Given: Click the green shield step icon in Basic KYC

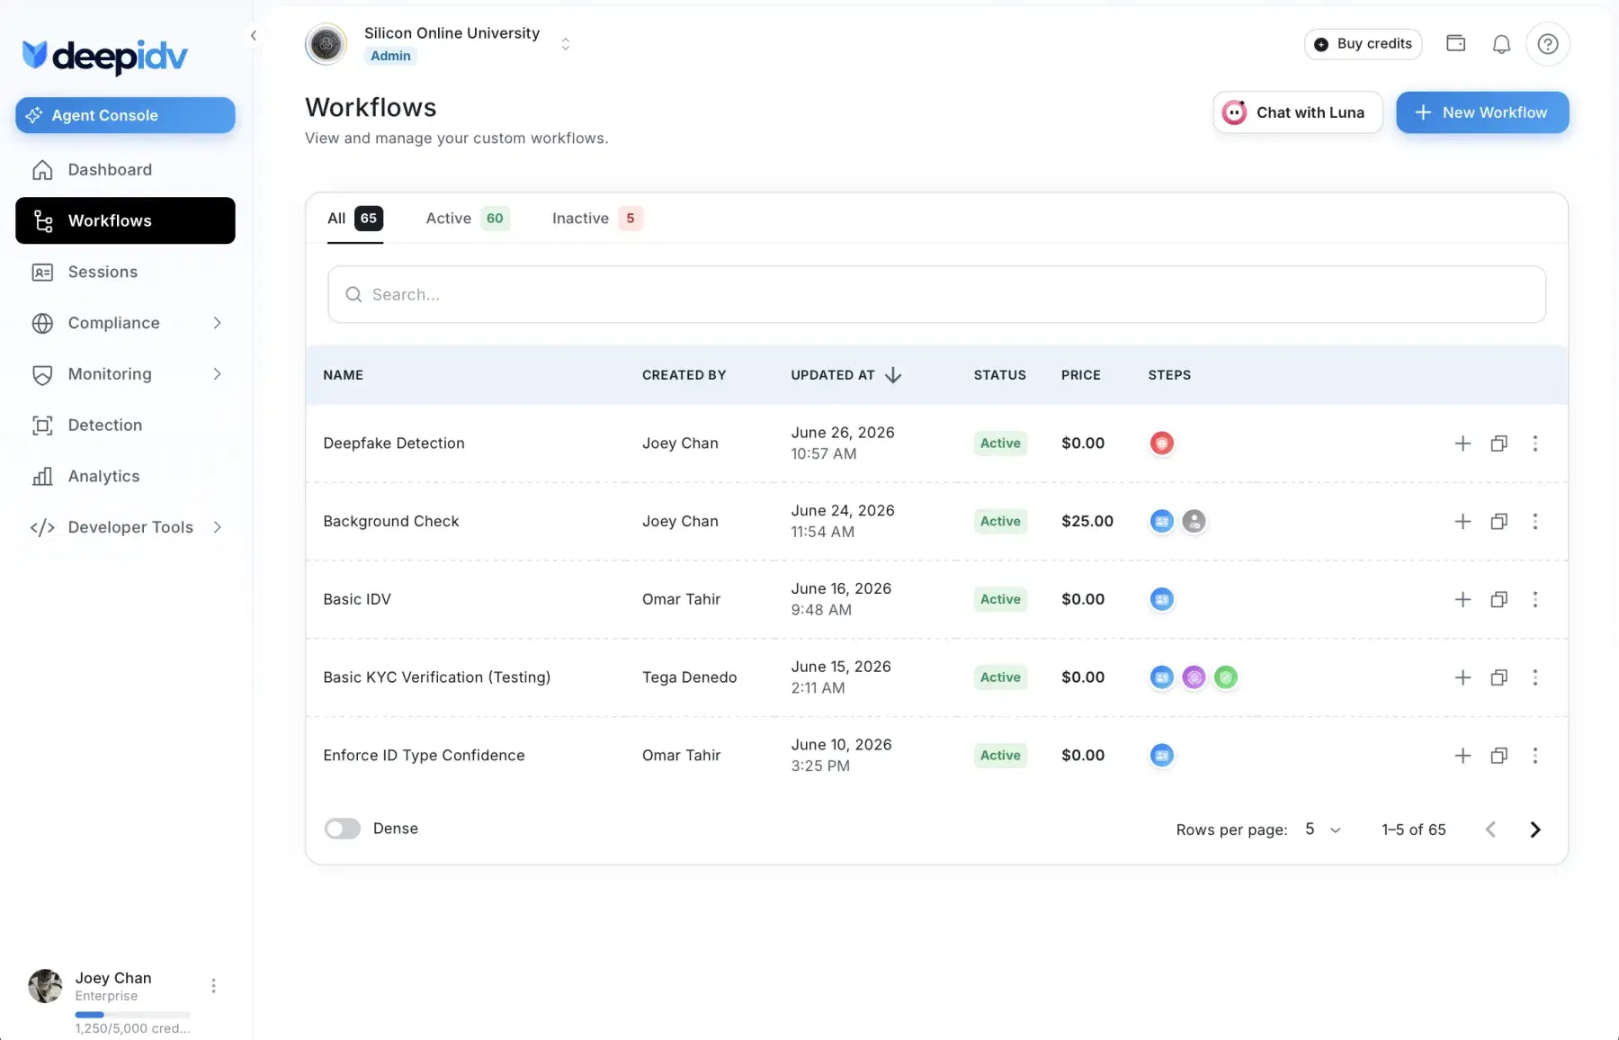Looking at the screenshot, I should point(1225,677).
